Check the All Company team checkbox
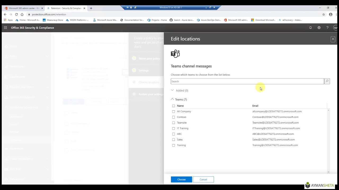Image resolution: width=339 pixels, height=190 pixels. point(173,111)
